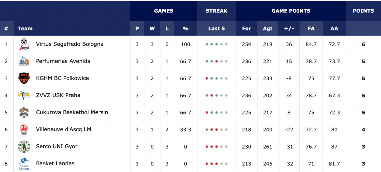Select the Serco UNI Gyor team name
The width and height of the screenshot is (381, 172).
57,146
